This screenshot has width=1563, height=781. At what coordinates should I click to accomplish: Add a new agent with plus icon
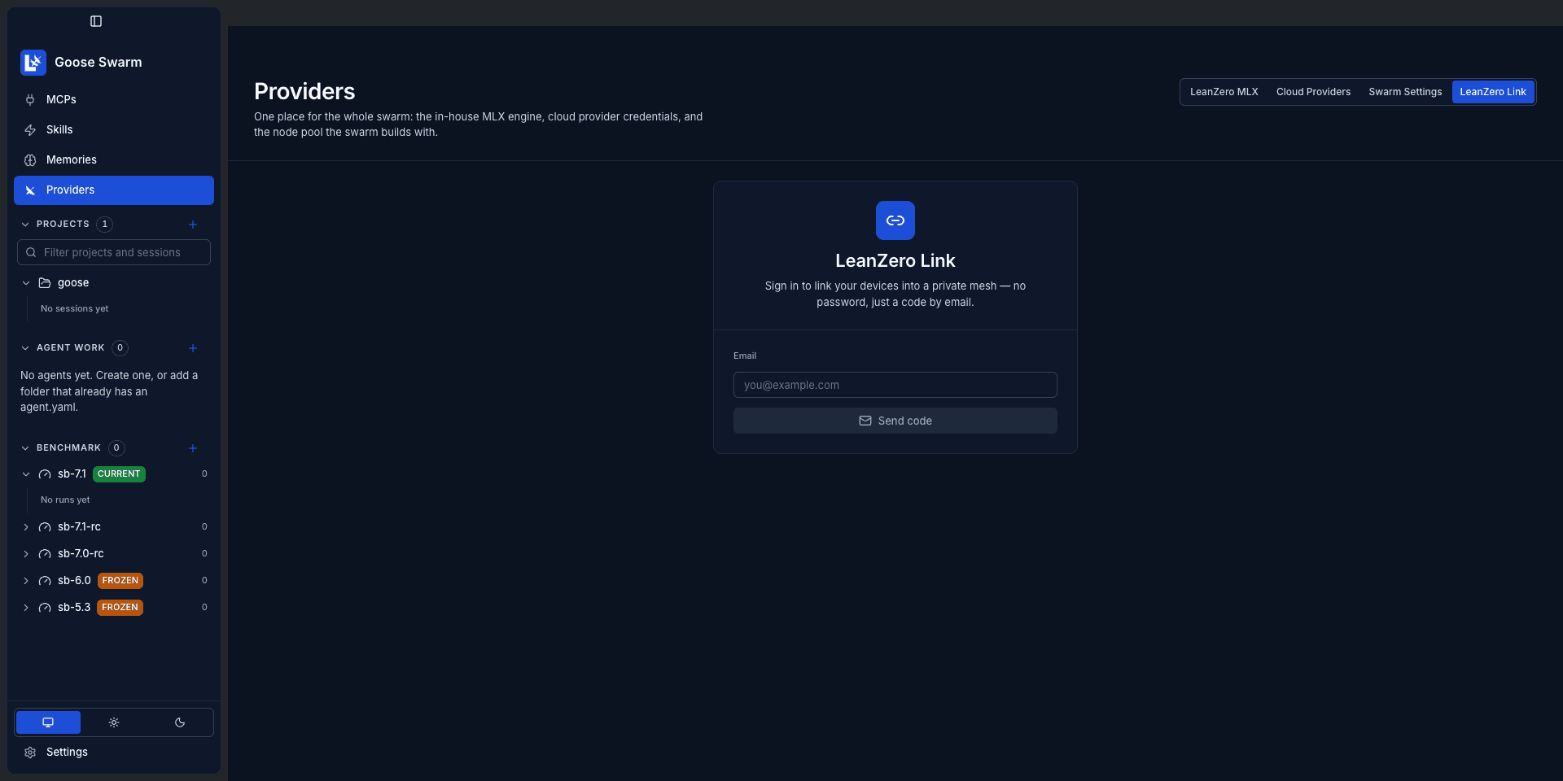pyautogui.click(x=193, y=348)
